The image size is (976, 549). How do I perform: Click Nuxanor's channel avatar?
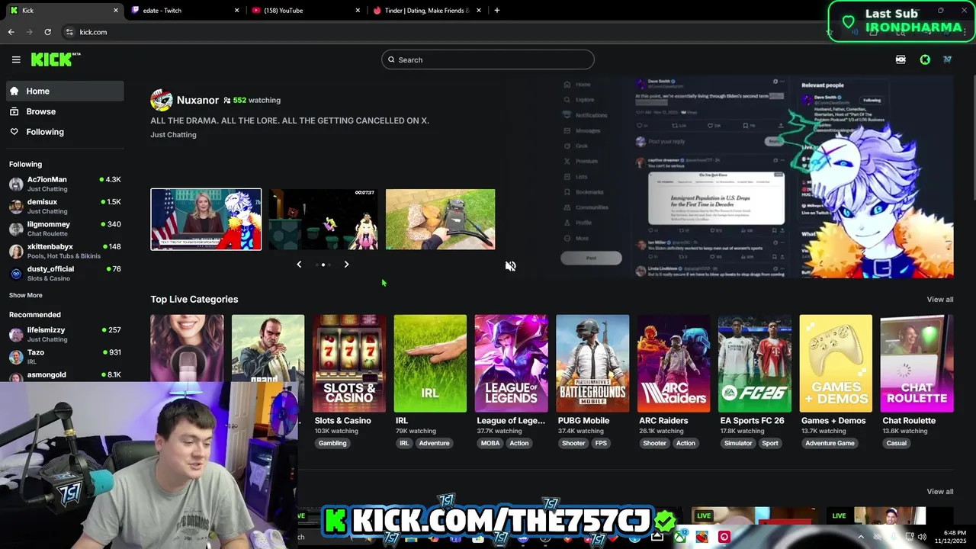161,100
